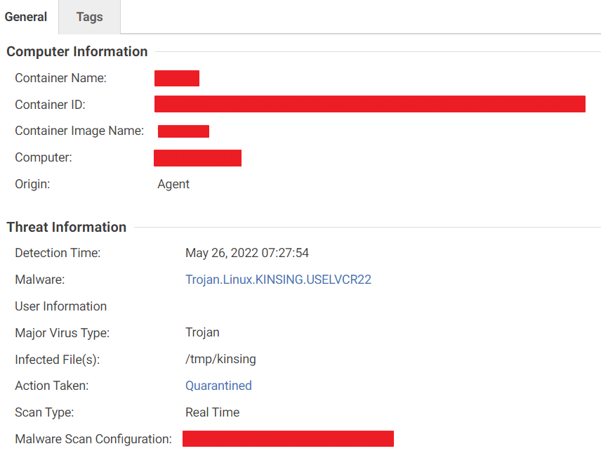The height and width of the screenshot is (458, 601).
Task: Click the redacted Container Image Name value
Action: click(183, 131)
